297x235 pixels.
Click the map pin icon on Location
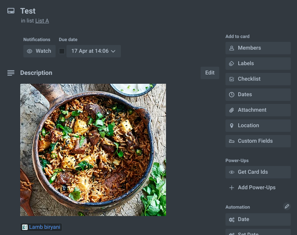point(232,126)
